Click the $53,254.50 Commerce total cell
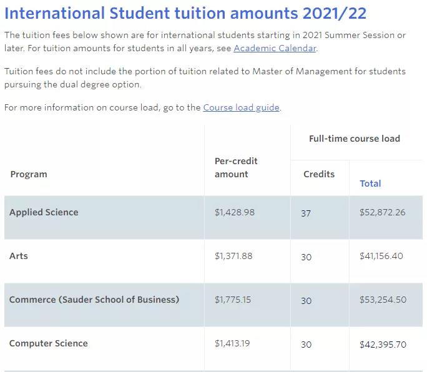The width and height of the screenshot is (427, 372). (383, 300)
